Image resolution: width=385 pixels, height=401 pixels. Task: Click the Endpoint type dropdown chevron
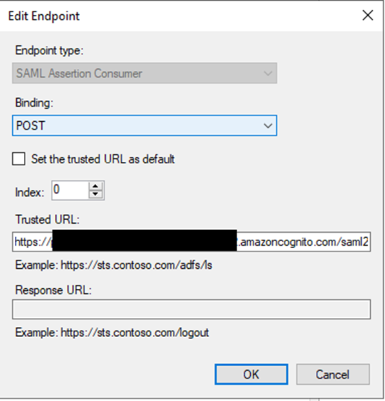click(x=268, y=73)
